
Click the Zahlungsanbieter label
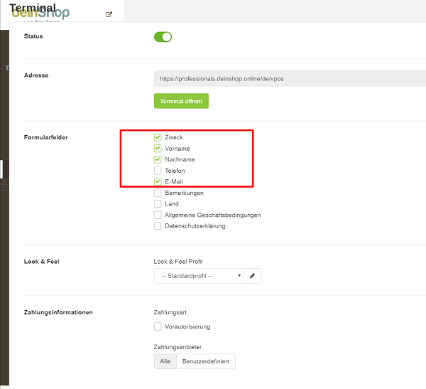(177, 347)
